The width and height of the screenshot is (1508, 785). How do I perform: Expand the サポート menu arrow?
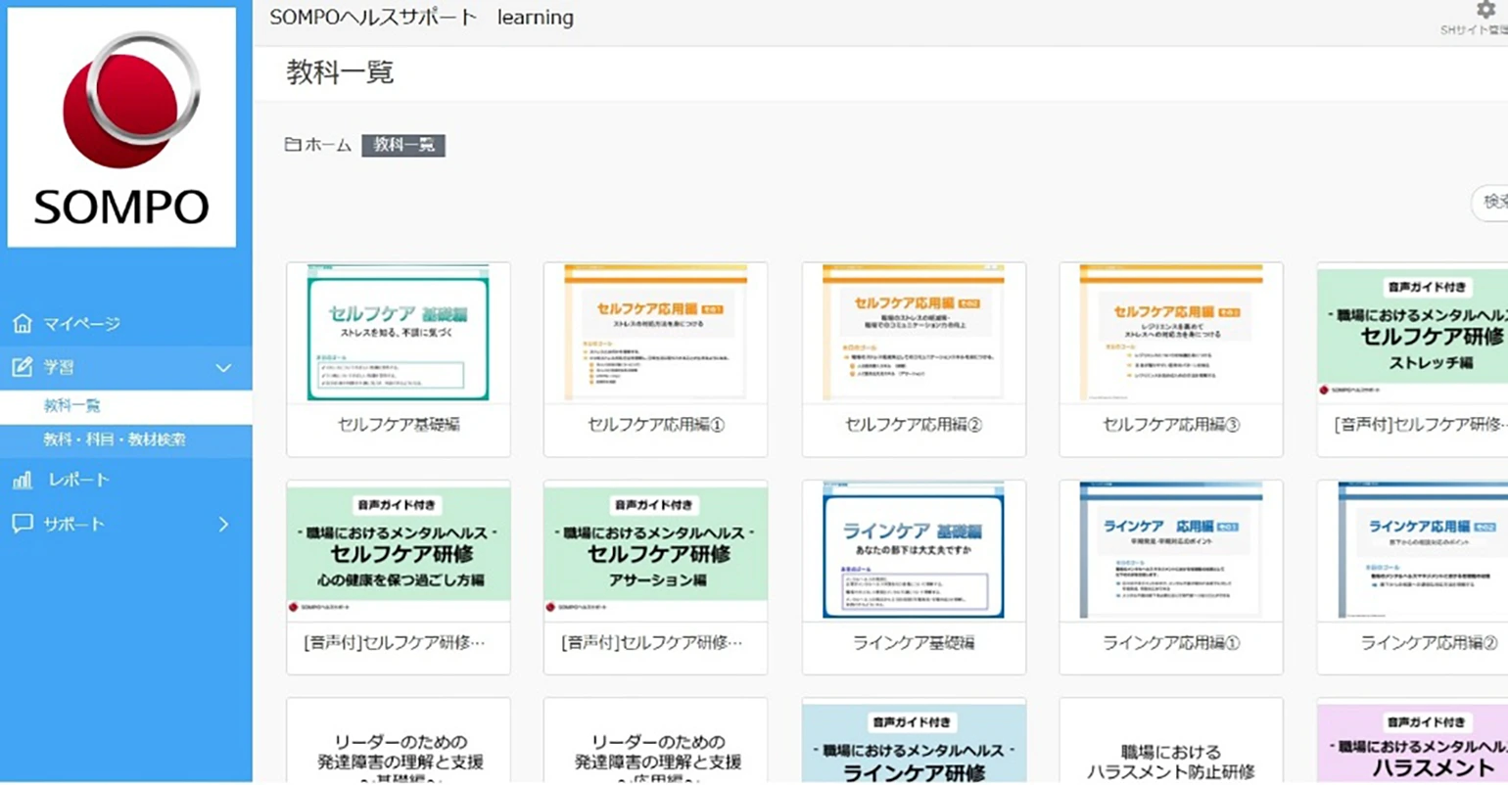click(x=223, y=525)
